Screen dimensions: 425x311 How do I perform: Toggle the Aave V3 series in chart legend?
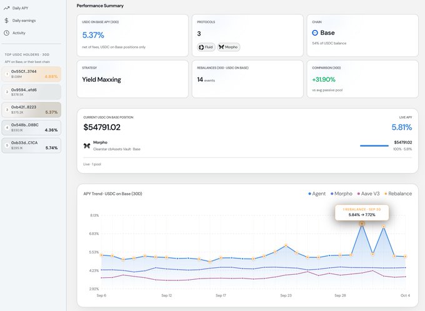[368, 194]
